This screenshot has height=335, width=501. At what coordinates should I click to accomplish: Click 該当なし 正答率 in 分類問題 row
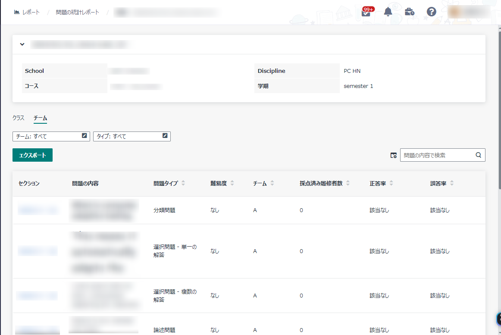[x=379, y=210]
